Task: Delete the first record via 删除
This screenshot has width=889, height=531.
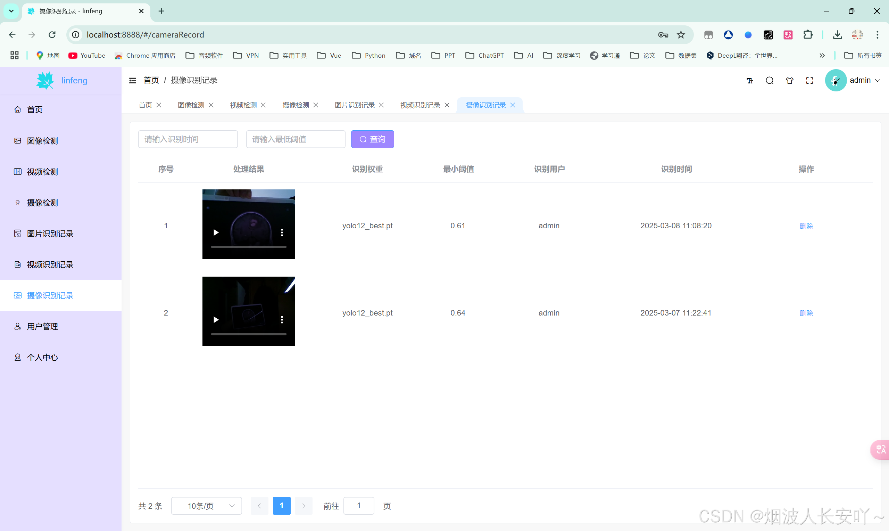Action: click(806, 226)
